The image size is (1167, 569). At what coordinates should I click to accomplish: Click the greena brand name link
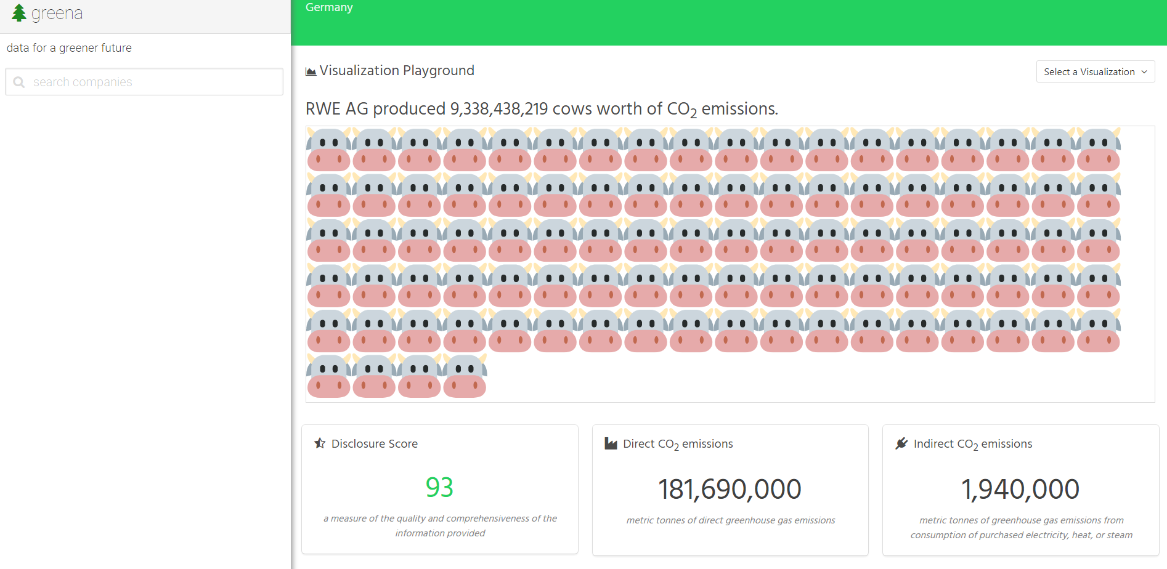[x=57, y=13]
